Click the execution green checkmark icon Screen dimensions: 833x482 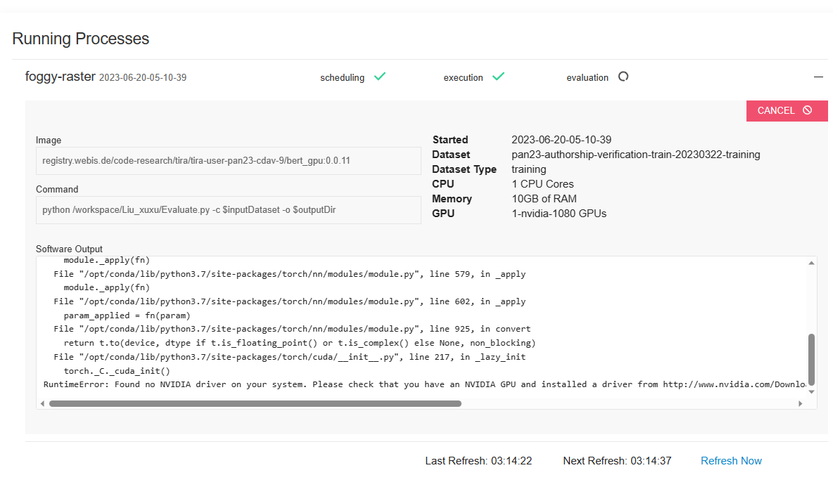point(498,77)
